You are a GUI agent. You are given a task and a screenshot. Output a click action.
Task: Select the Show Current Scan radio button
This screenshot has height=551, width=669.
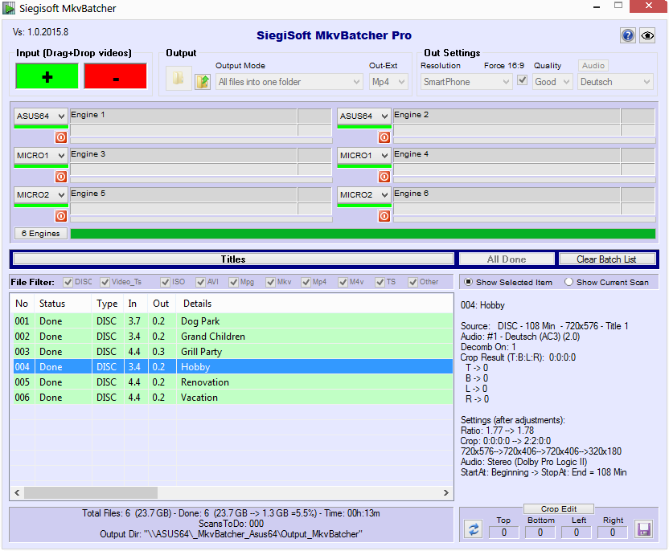pyautogui.click(x=568, y=283)
